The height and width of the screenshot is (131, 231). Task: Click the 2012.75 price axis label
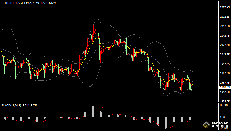click(x=224, y=55)
